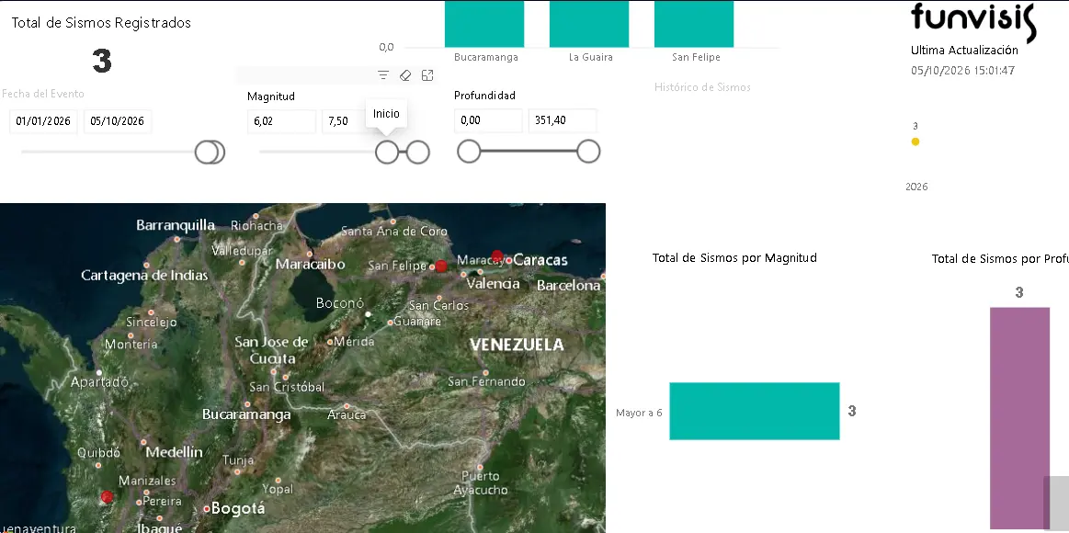Select the La Guaira bar in the column chart
Image resolution: width=1069 pixels, height=533 pixels.
click(589, 24)
